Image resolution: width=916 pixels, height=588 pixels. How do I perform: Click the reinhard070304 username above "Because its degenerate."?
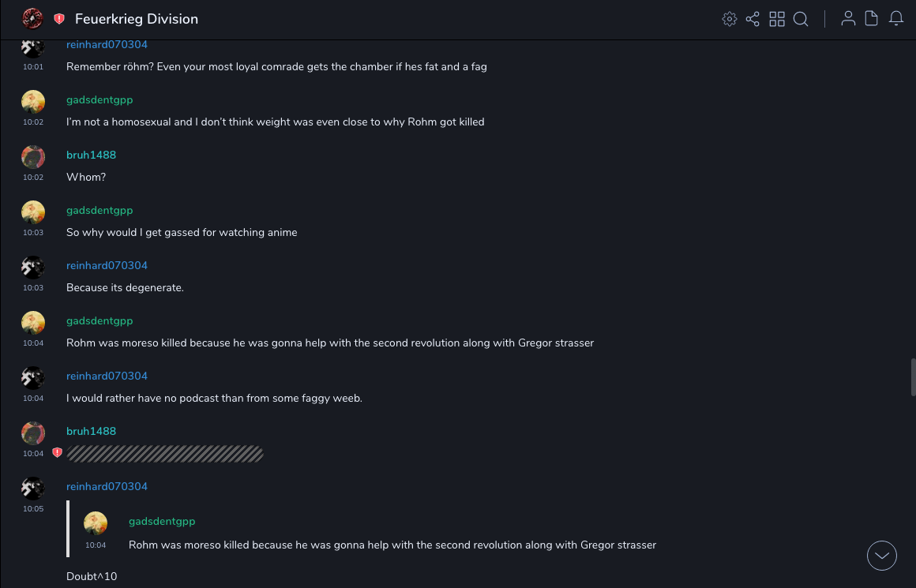107,265
